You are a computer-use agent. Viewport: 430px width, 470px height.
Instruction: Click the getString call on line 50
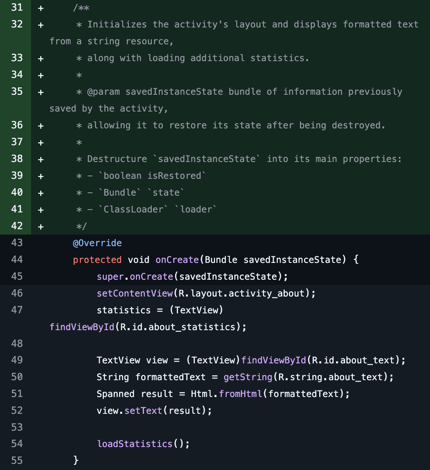pyautogui.click(x=247, y=377)
